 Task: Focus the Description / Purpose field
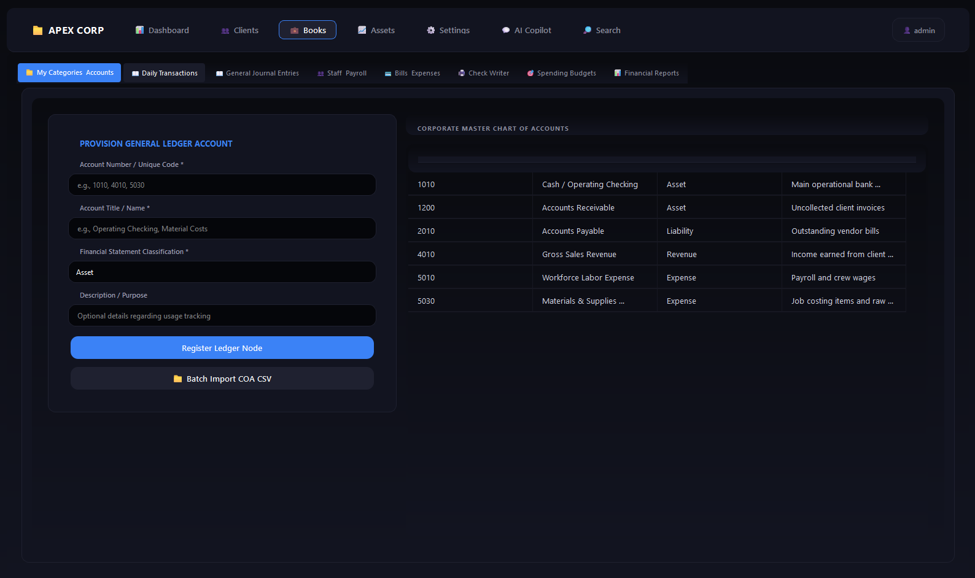(x=222, y=315)
